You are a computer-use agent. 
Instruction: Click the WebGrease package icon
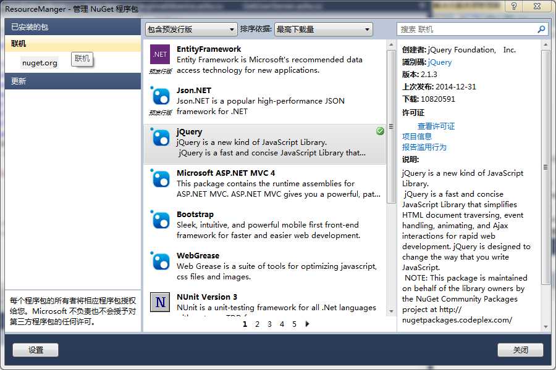[160, 261]
